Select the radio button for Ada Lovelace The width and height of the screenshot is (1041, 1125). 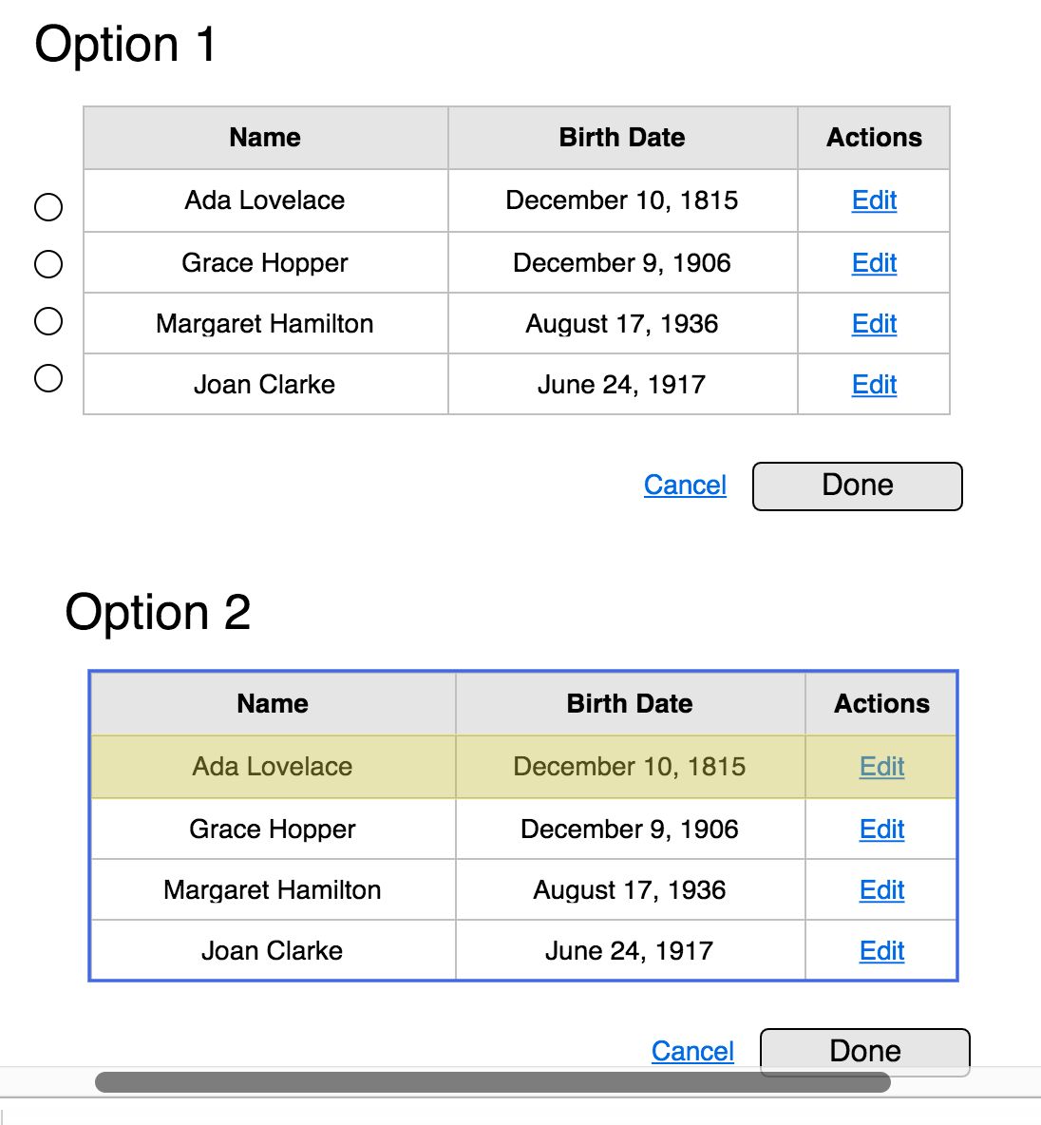[48, 206]
